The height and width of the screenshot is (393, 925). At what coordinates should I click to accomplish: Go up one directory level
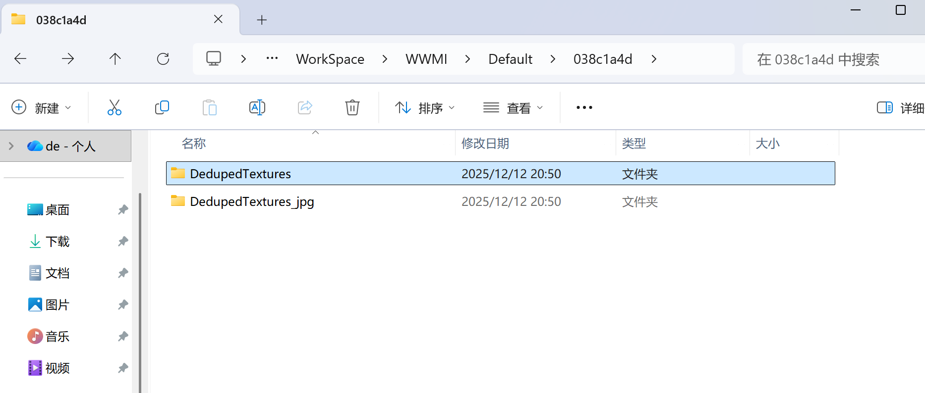[x=115, y=59]
